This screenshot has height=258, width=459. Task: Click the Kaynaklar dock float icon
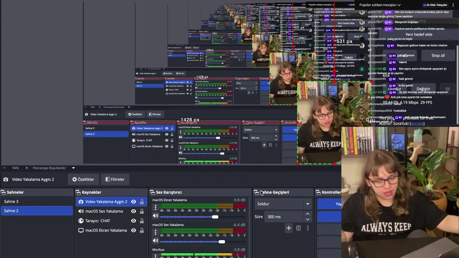(78, 192)
